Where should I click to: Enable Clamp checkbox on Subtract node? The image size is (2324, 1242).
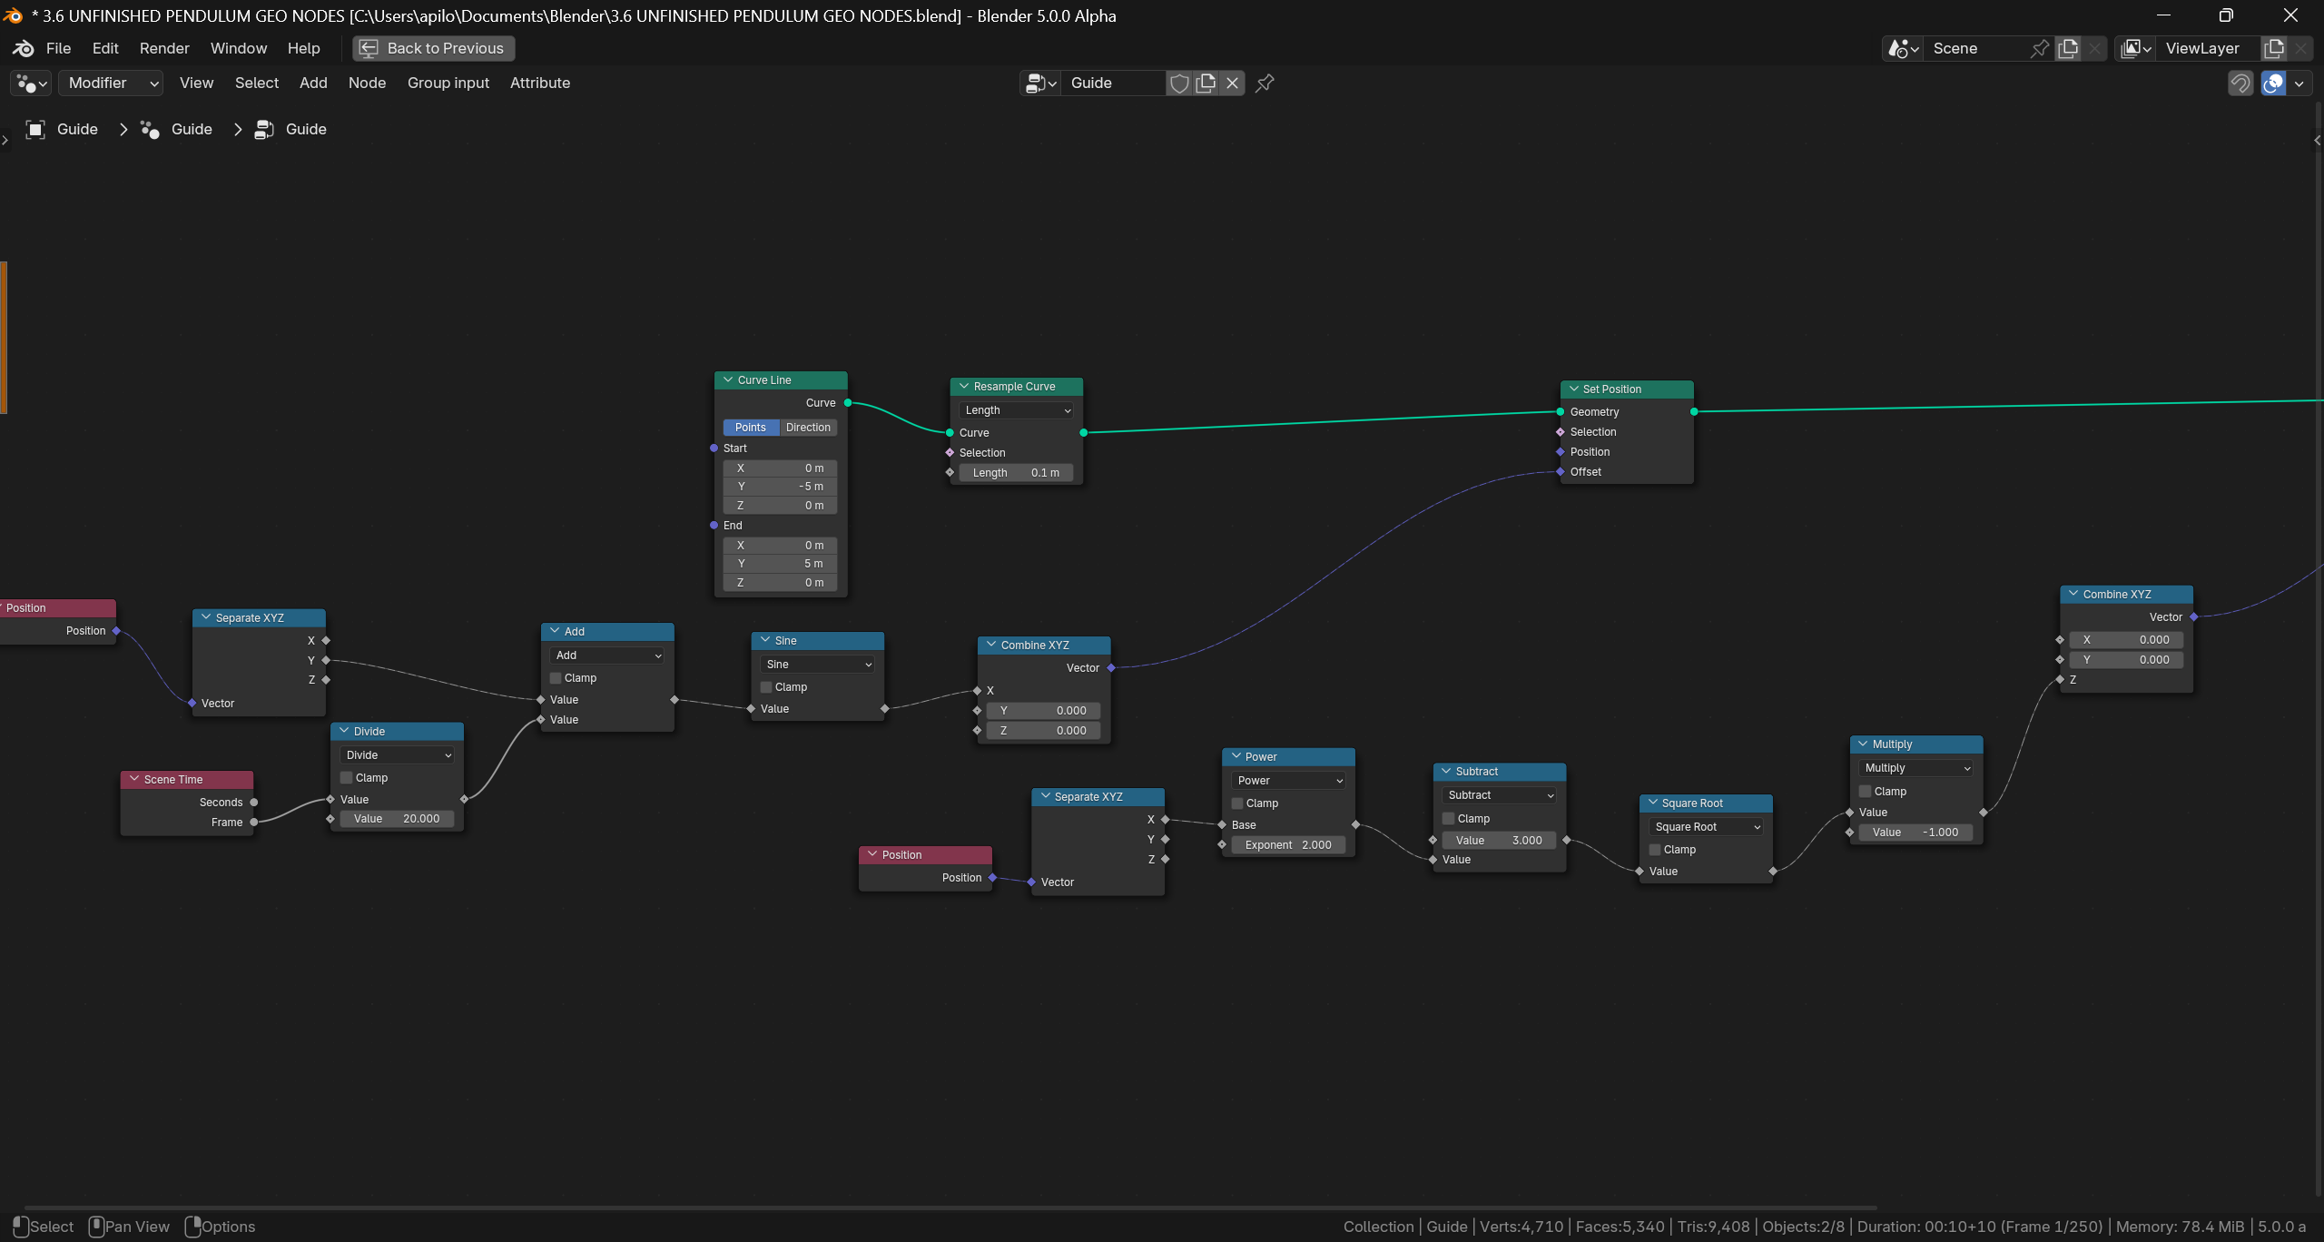point(1449,819)
